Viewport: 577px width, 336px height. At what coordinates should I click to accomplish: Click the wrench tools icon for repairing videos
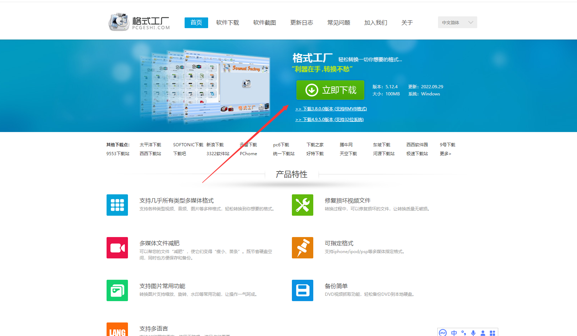coord(302,205)
